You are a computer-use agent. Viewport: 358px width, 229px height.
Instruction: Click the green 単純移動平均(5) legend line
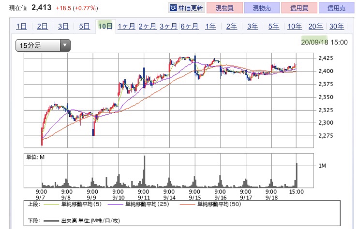point(51,204)
